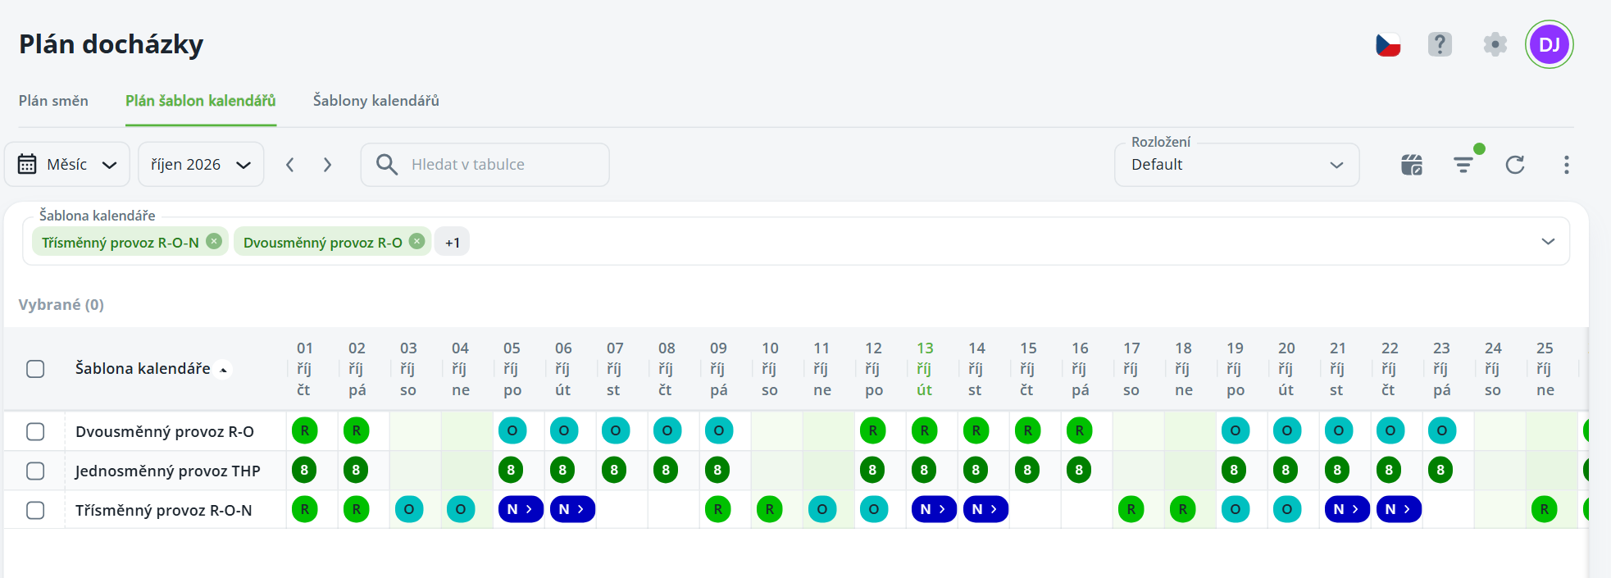Click 8 shift on 08 říj Jednosměnný row
The image size is (1611, 578).
(666, 470)
